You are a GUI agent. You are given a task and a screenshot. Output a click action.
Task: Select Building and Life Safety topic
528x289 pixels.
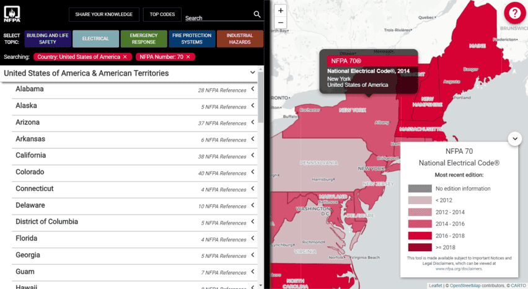(x=48, y=38)
